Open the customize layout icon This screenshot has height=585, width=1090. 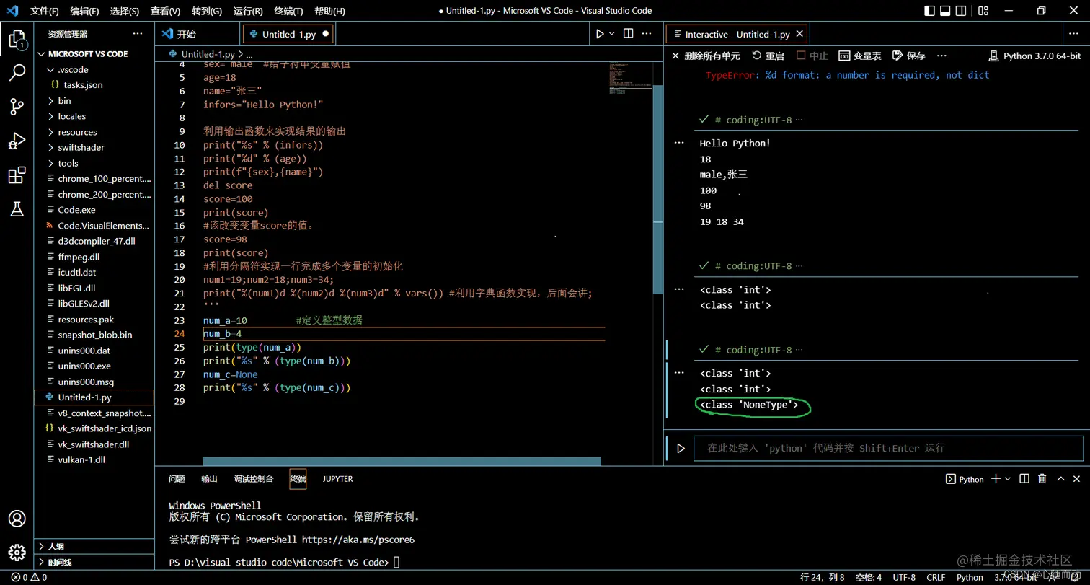[982, 11]
